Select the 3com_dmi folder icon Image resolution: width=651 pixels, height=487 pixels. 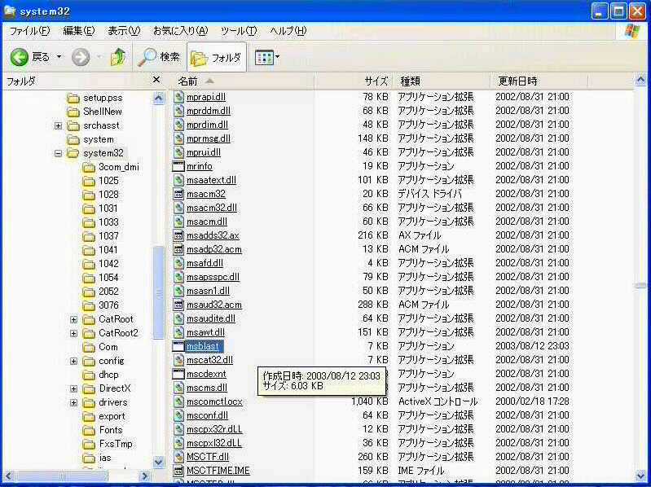[x=89, y=167]
